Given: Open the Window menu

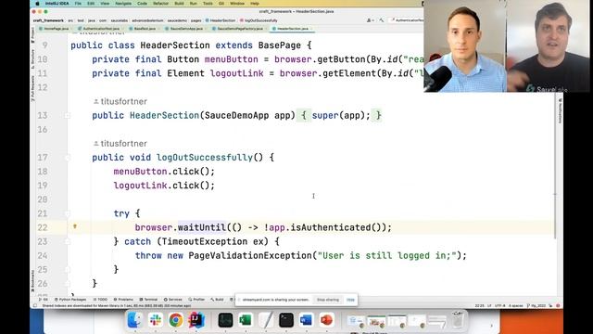Looking at the screenshot, I should (x=237, y=4).
